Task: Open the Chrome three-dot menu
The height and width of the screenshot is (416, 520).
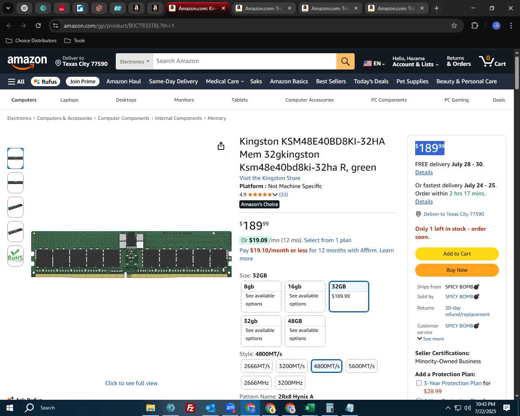Action: [x=511, y=26]
